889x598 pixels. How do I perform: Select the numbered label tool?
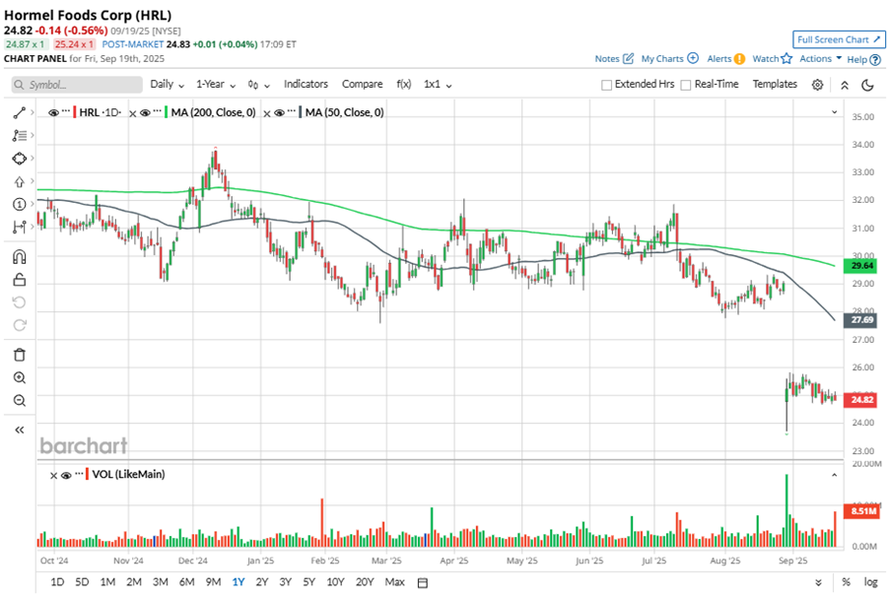[20, 204]
